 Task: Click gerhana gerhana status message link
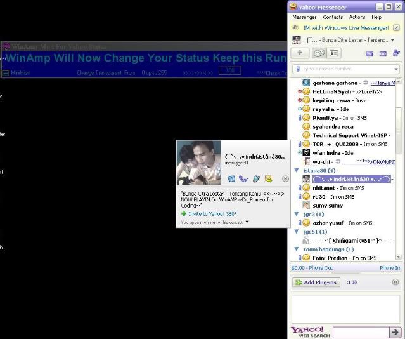tap(383, 83)
